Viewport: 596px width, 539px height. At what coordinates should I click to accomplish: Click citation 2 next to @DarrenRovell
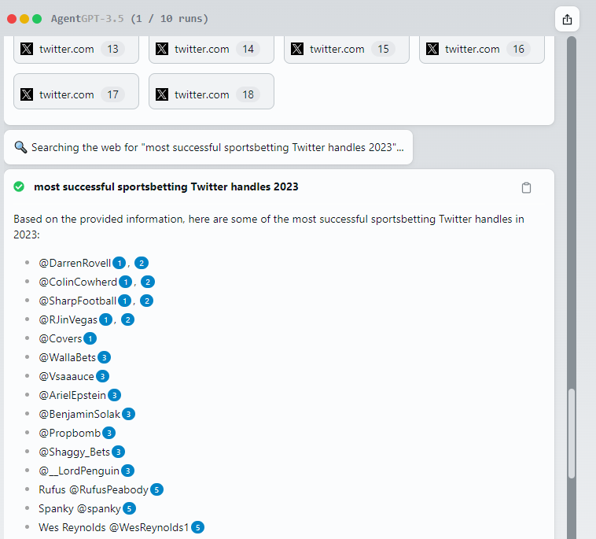[142, 263]
